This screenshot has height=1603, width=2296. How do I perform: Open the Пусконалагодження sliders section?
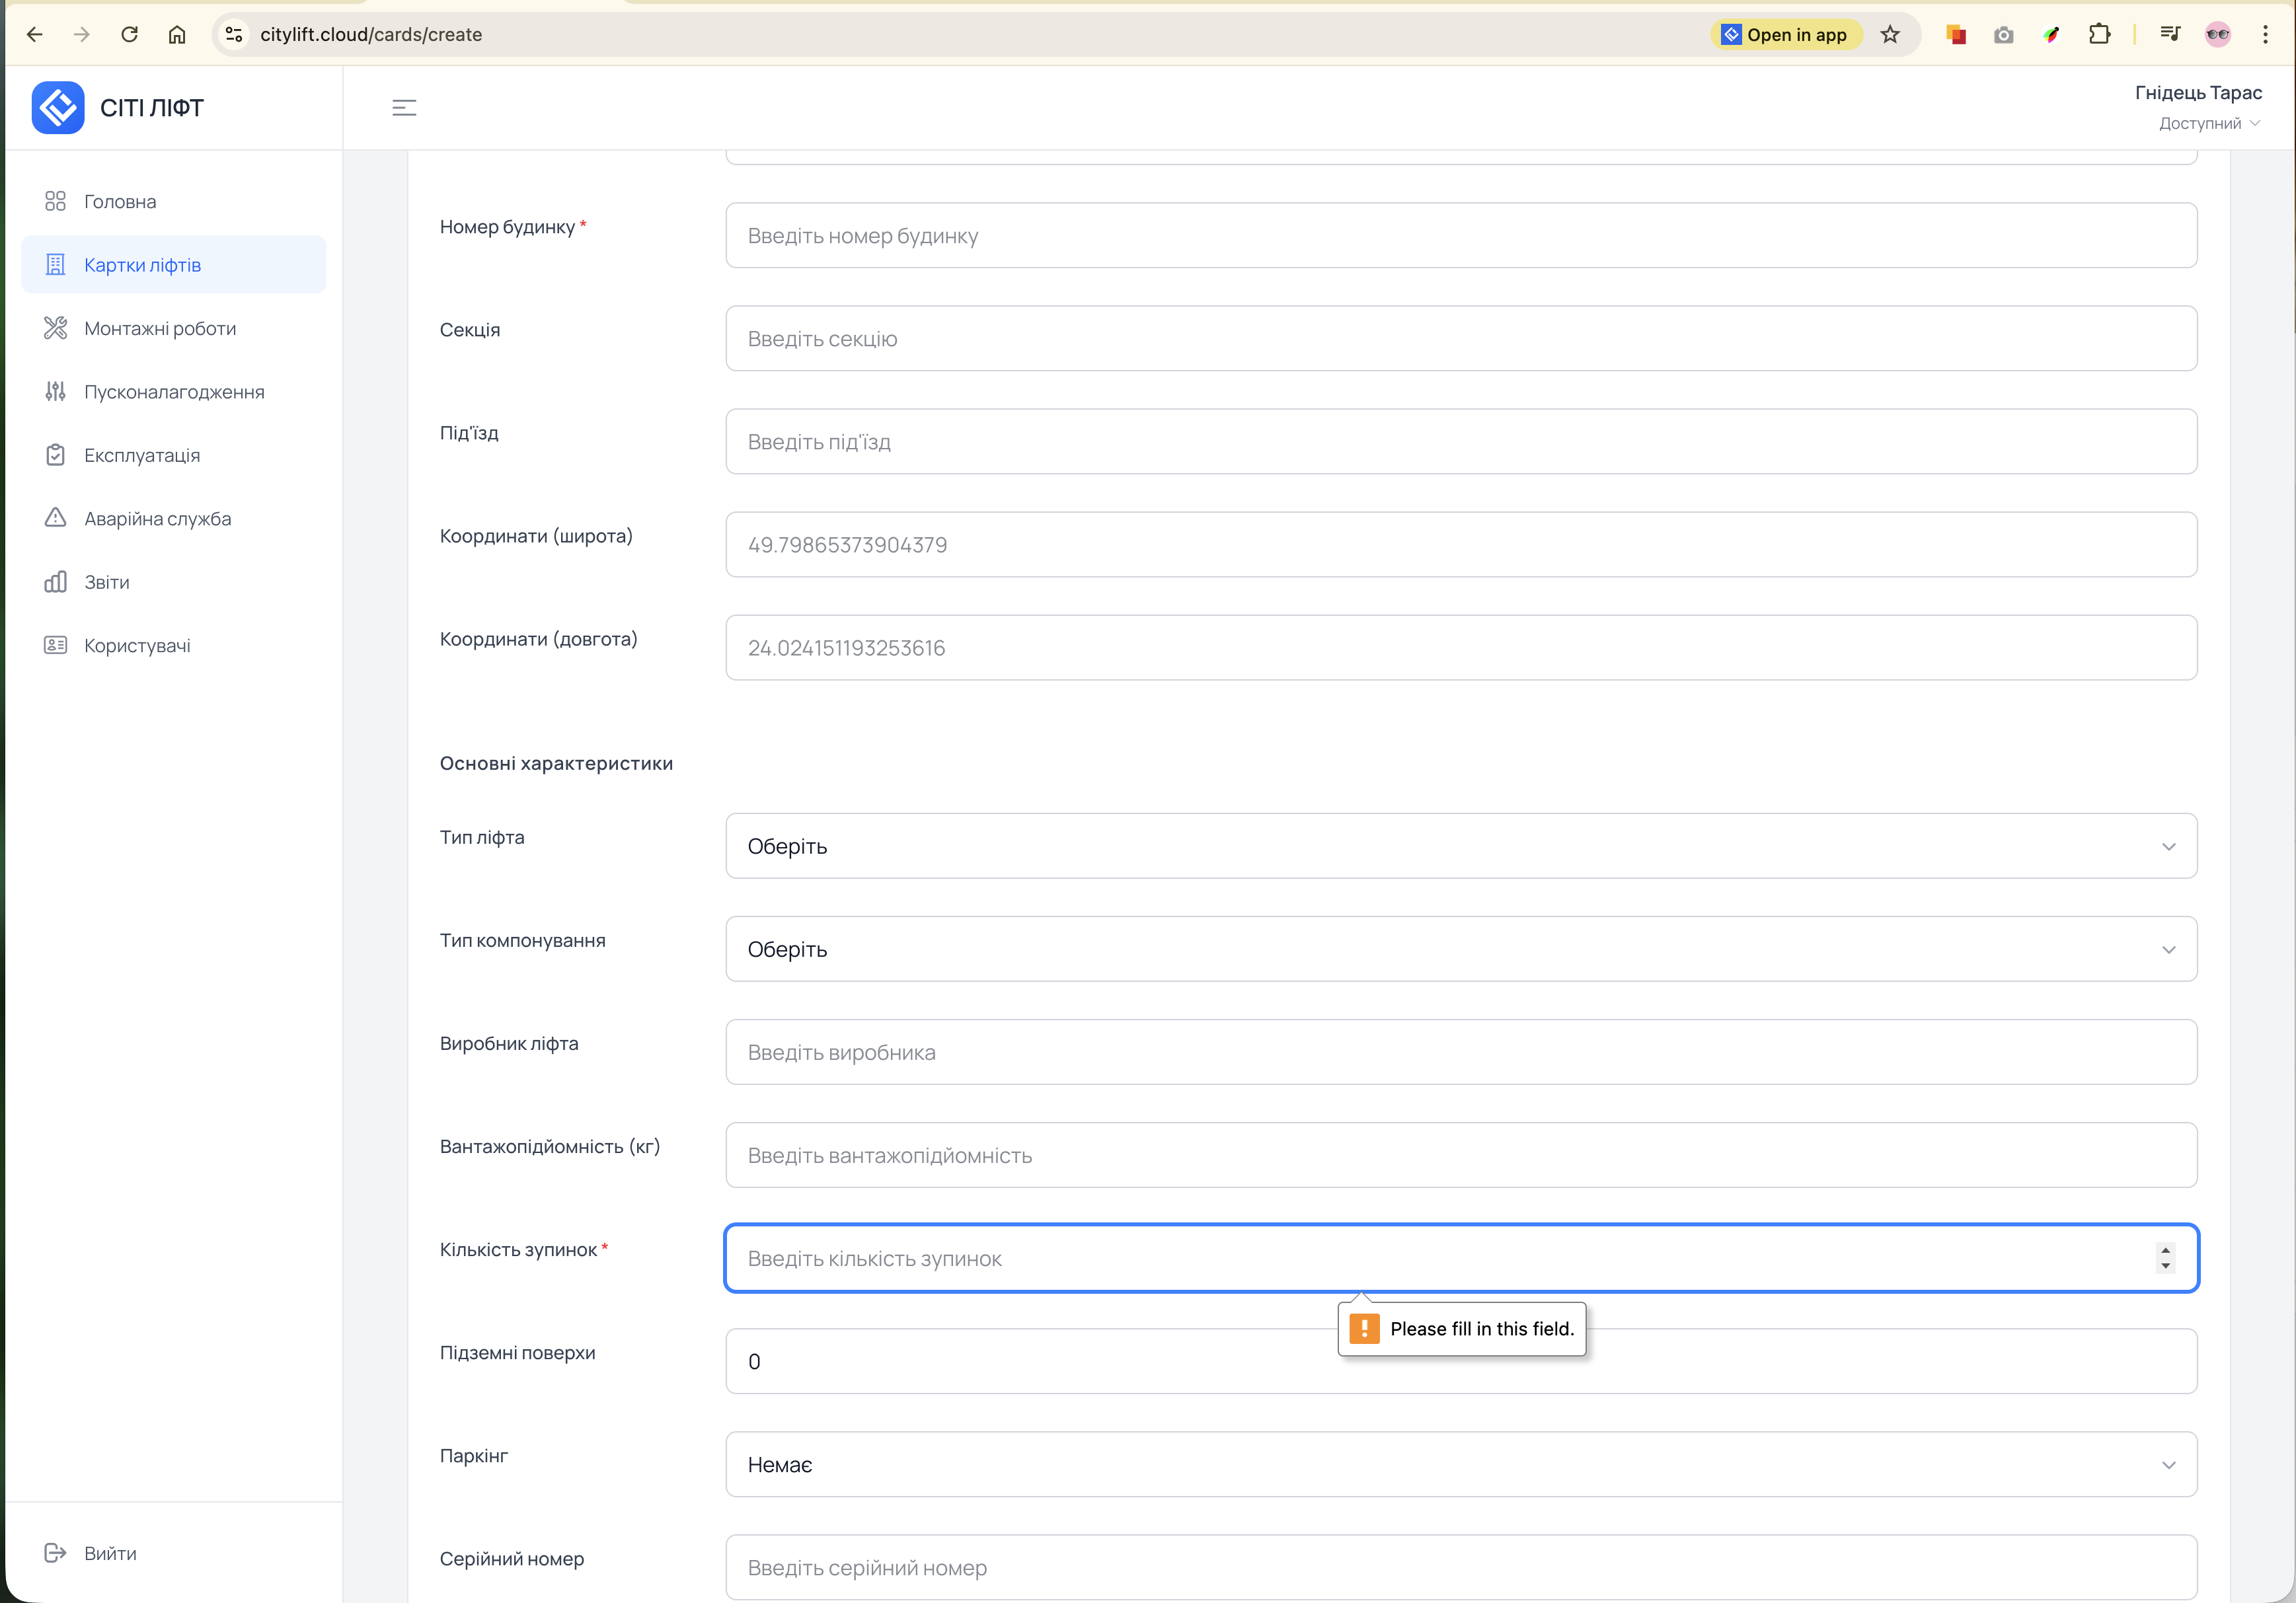pyautogui.click(x=174, y=392)
